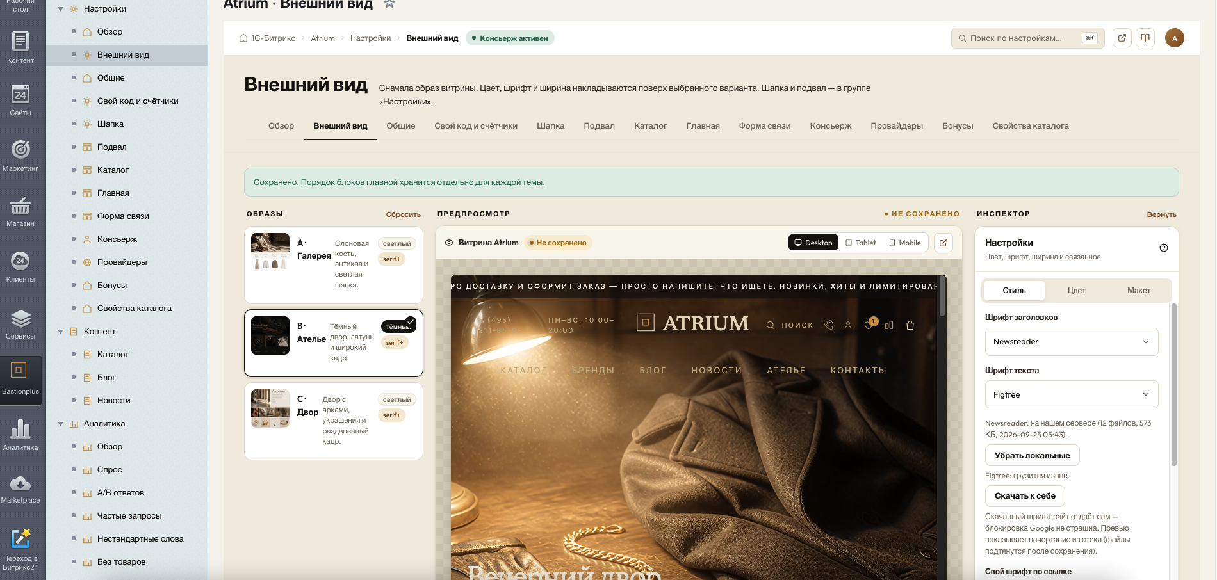Open Свой код и счётчики in tree

click(x=138, y=101)
